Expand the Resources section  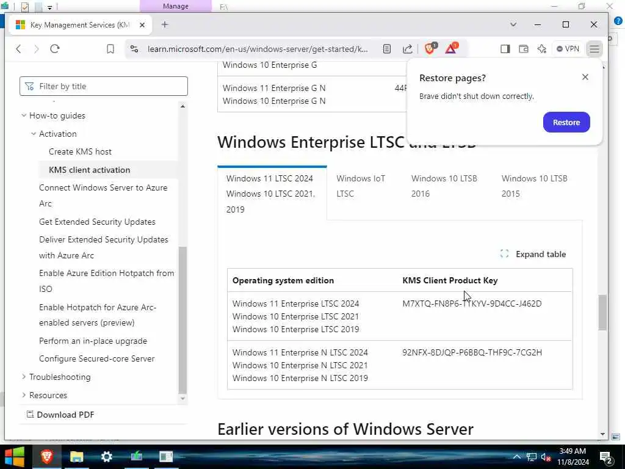24,395
